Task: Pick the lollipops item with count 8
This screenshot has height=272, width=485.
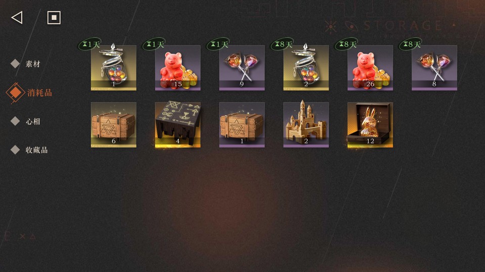Action: 434,67
